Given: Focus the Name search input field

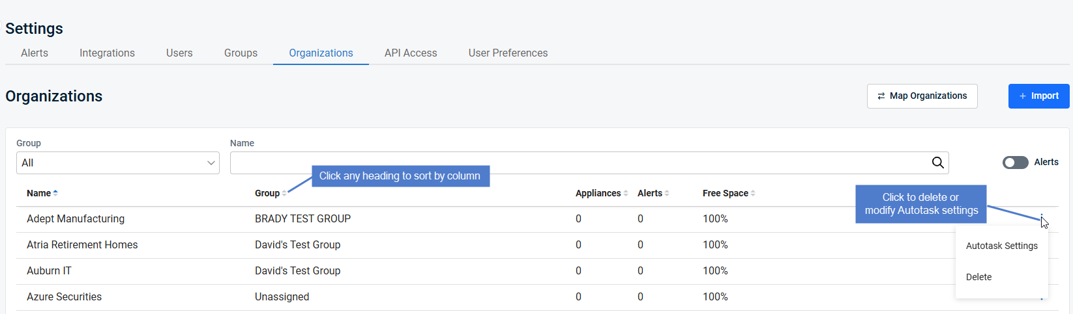Looking at the screenshot, I should [579, 163].
